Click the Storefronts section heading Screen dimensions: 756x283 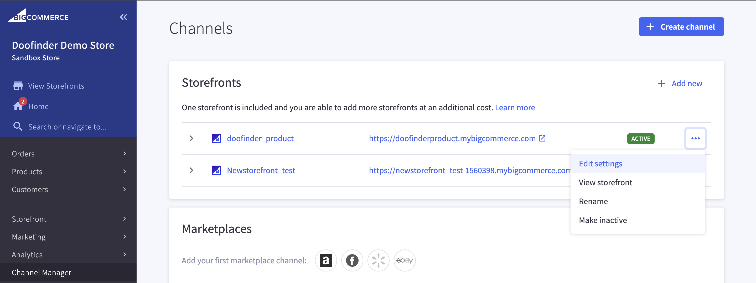pos(211,83)
